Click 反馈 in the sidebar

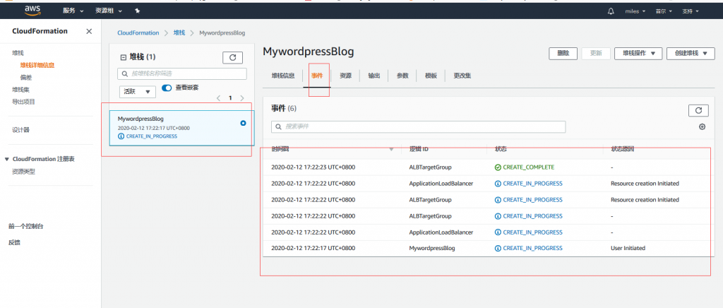[14, 242]
